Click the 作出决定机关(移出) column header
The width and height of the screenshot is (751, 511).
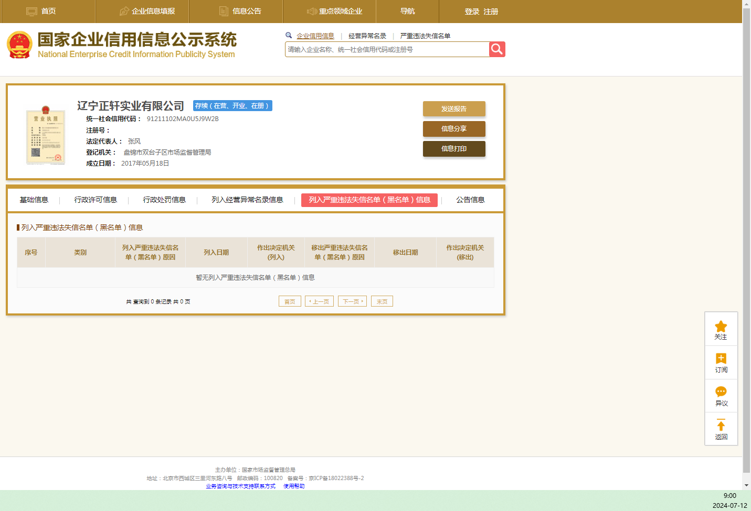tap(466, 253)
